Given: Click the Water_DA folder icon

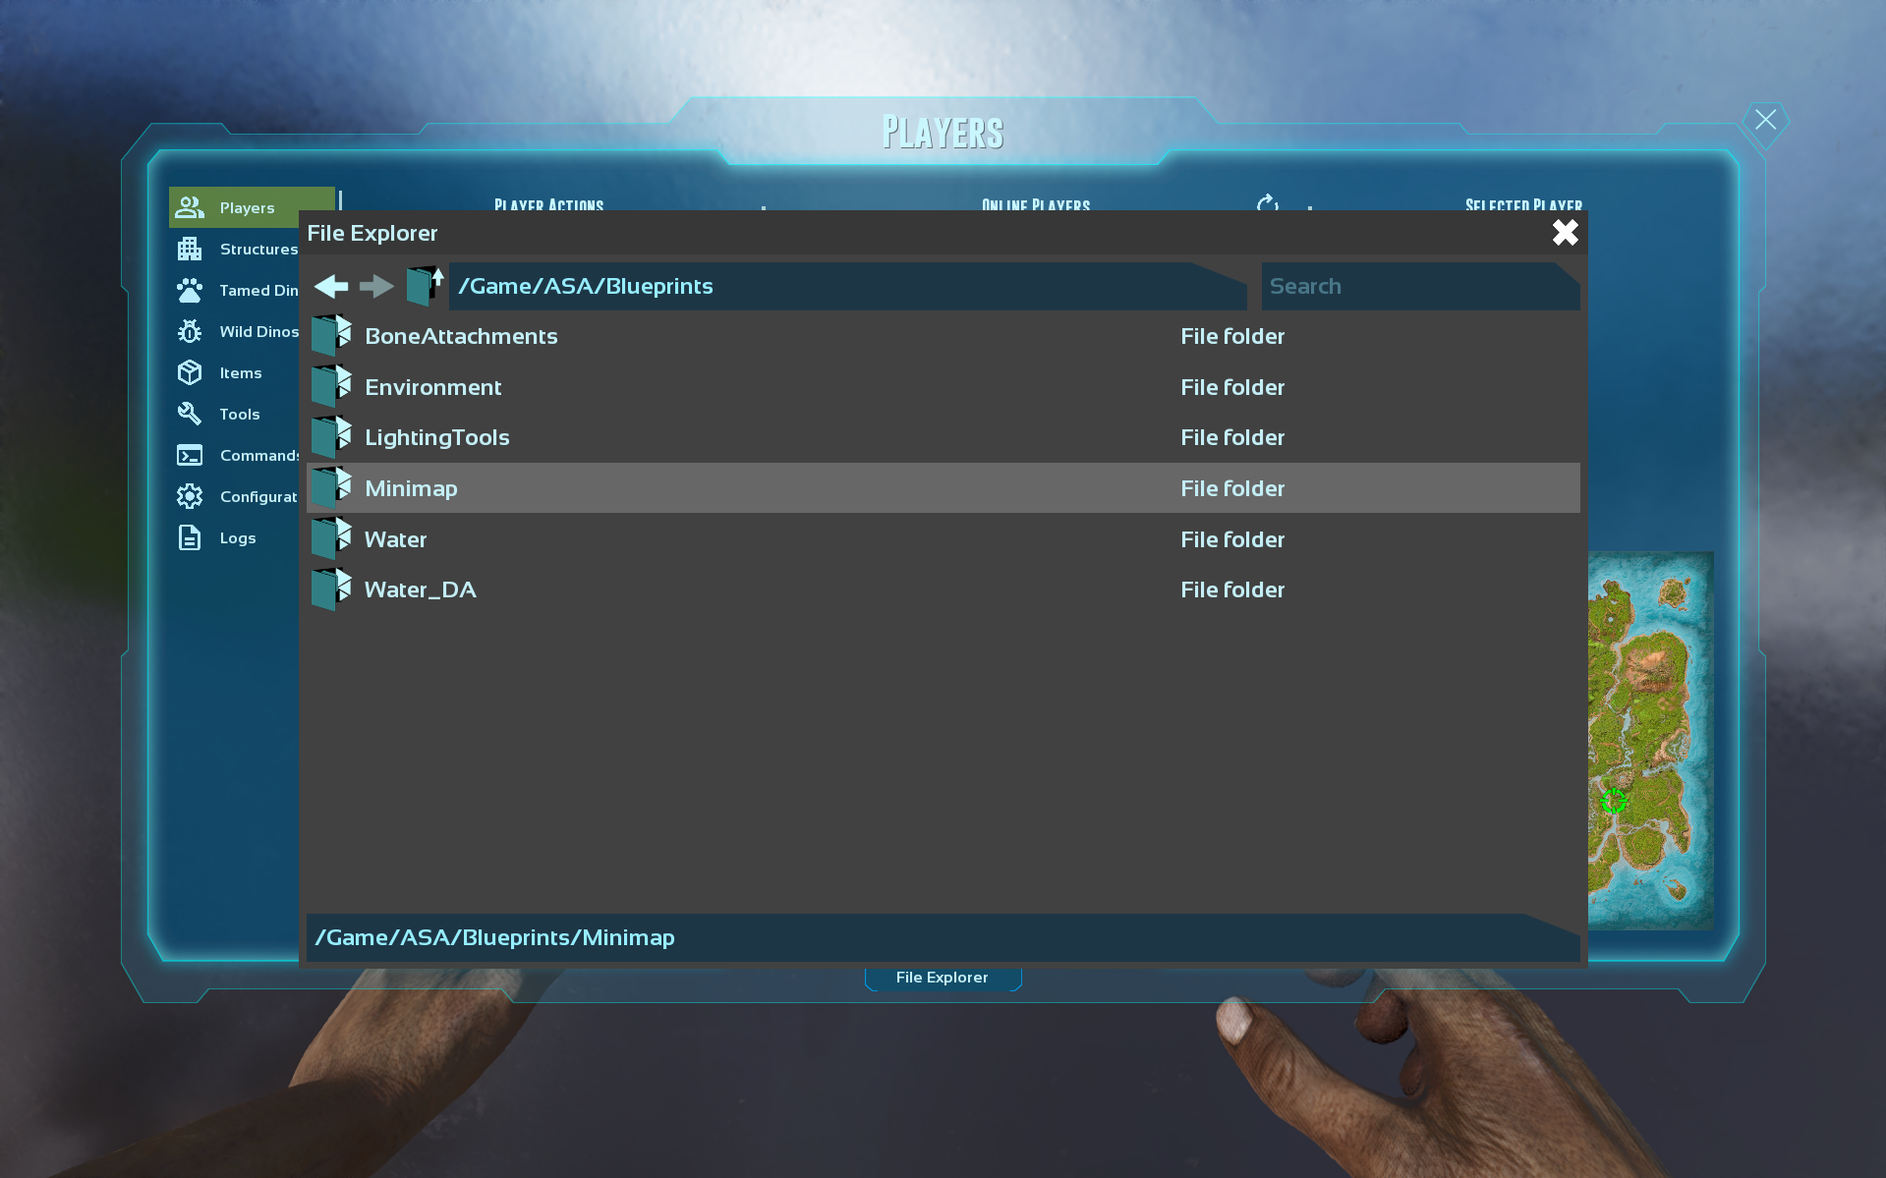Looking at the screenshot, I should coord(331,589).
